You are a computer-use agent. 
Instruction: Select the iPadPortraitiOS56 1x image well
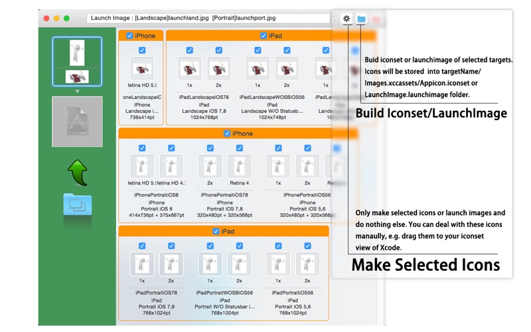[278, 264]
